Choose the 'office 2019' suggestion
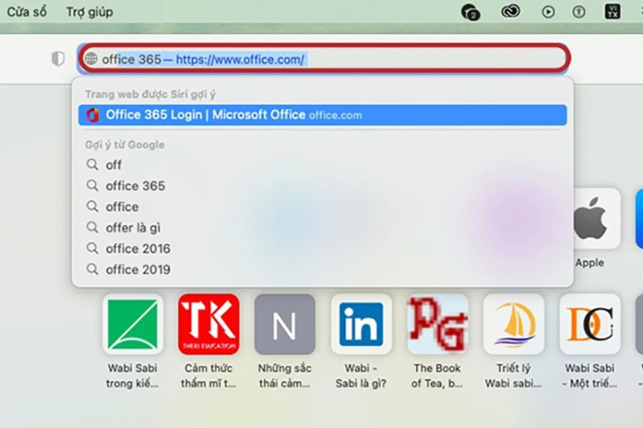Image resolution: width=643 pixels, height=428 pixels. pos(323,269)
